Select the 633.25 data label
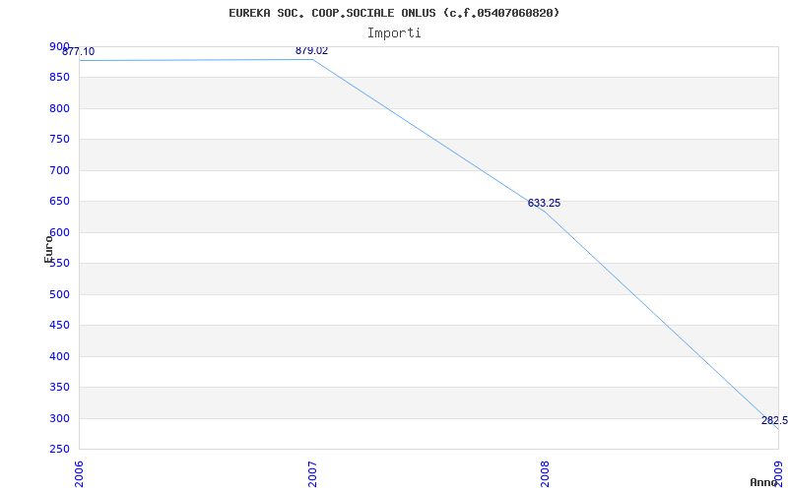This screenshot has width=788, height=492. click(x=544, y=203)
